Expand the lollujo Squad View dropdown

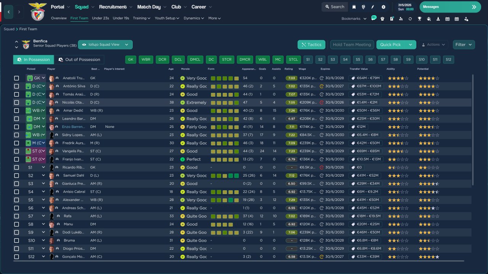coord(105,45)
